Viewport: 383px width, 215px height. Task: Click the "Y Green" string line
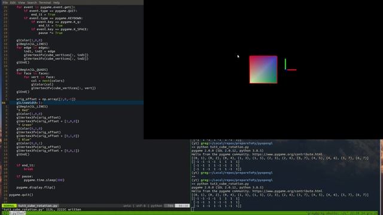[25, 125]
